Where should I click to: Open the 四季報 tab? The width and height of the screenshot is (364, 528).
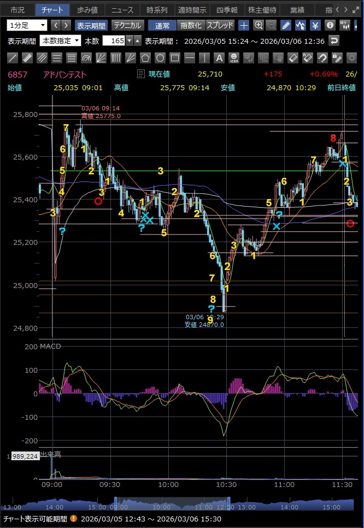coord(226,10)
